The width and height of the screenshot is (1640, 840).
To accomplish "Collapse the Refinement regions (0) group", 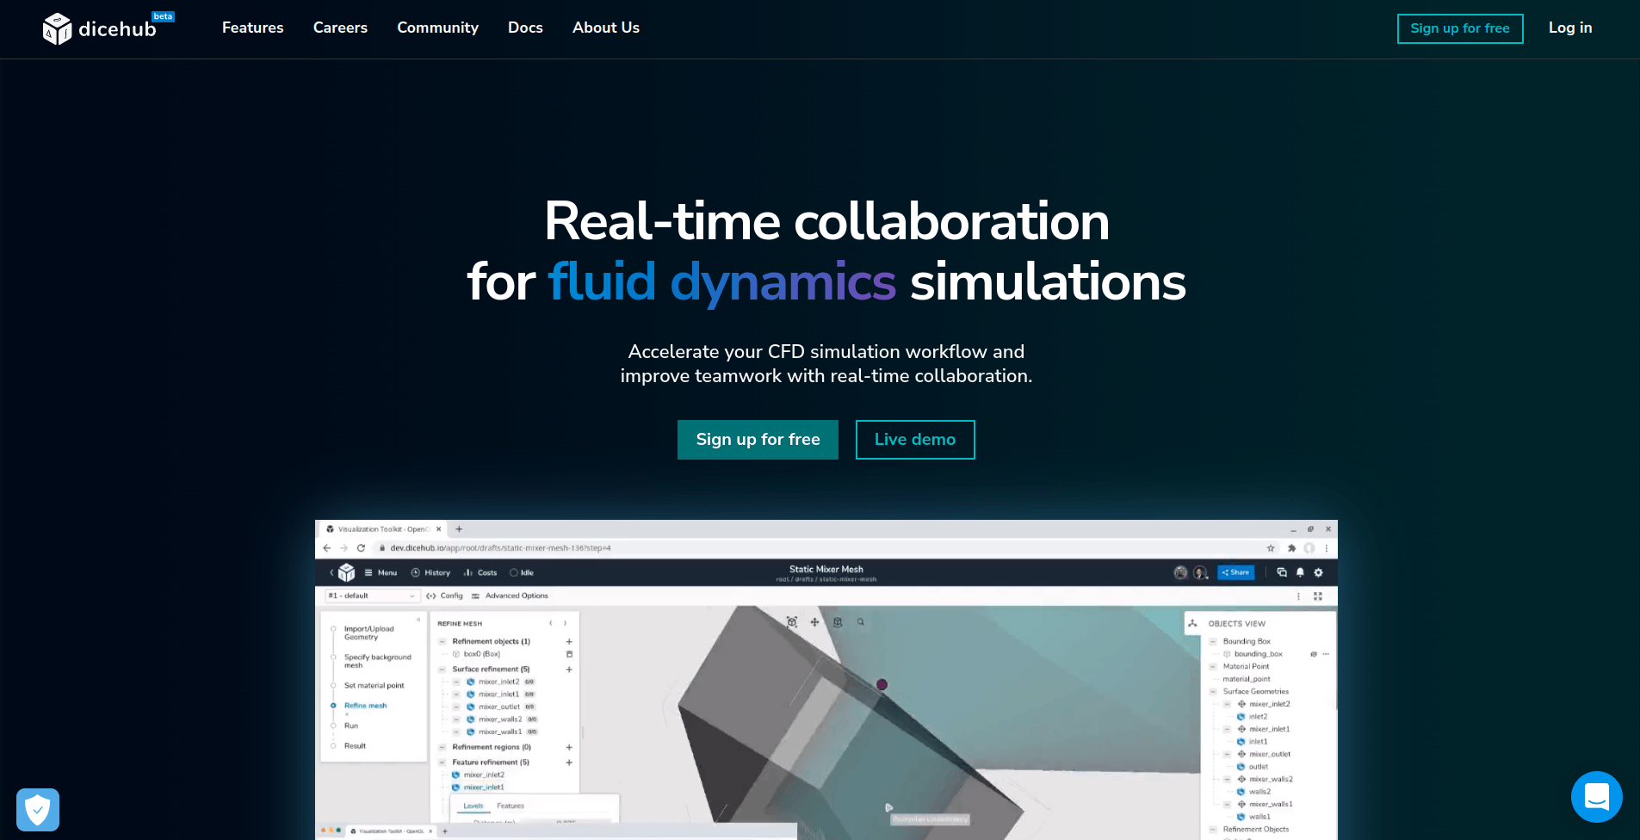I will coord(442,747).
